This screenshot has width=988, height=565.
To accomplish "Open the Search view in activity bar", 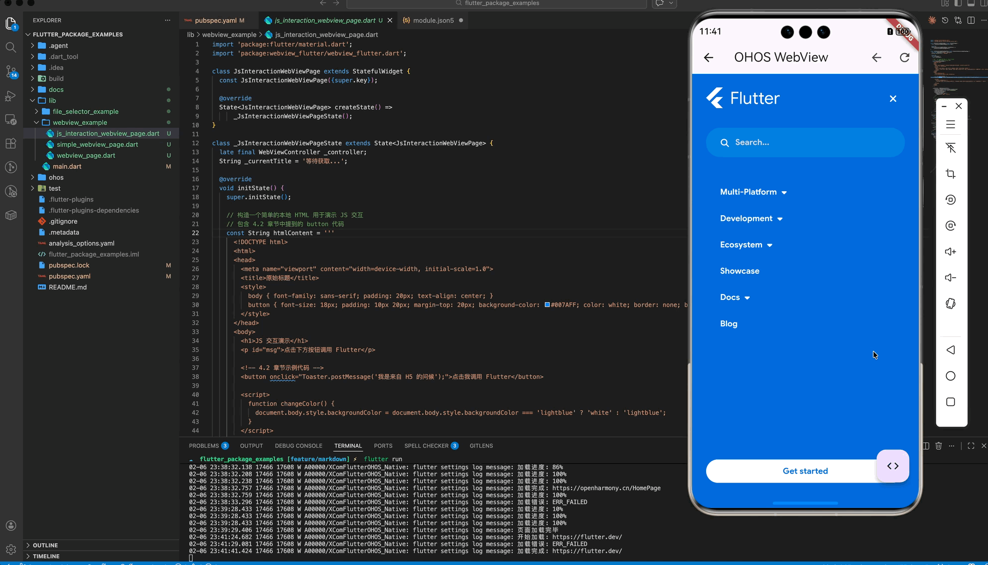I will [x=11, y=47].
